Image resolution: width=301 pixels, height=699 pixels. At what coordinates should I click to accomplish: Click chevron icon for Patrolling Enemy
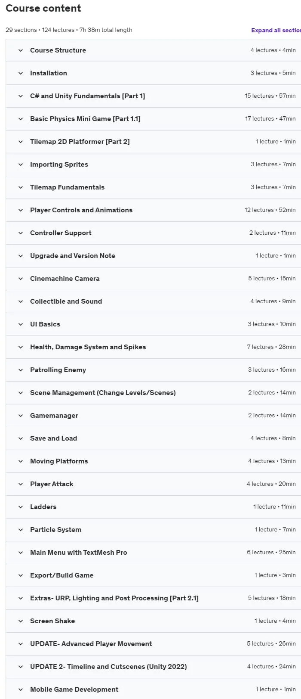[21, 370]
